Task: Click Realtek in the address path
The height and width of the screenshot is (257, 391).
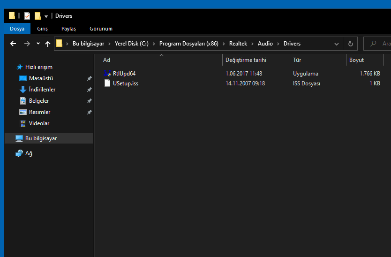Action: click(239, 44)
